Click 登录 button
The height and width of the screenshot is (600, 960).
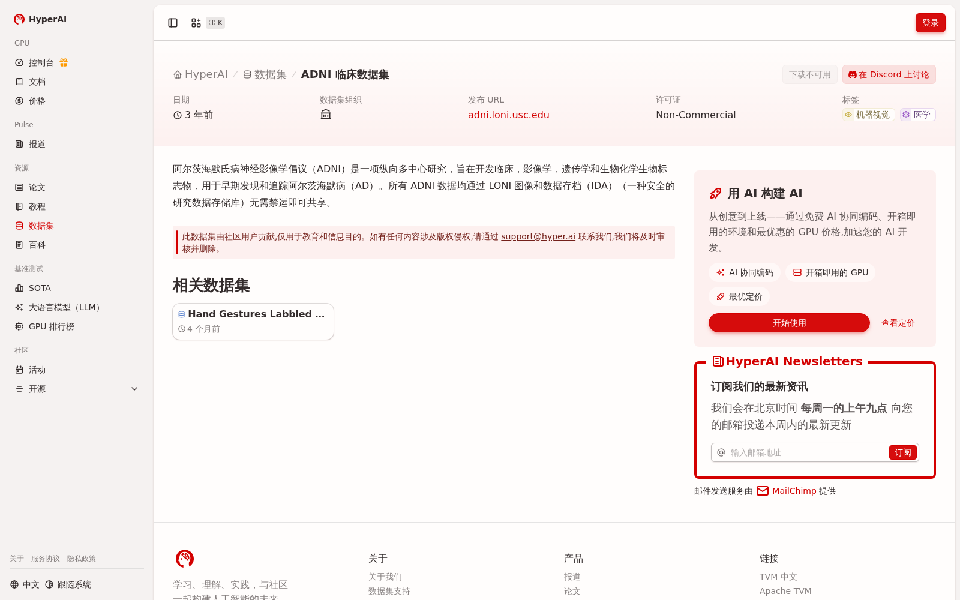pos(930,23)
